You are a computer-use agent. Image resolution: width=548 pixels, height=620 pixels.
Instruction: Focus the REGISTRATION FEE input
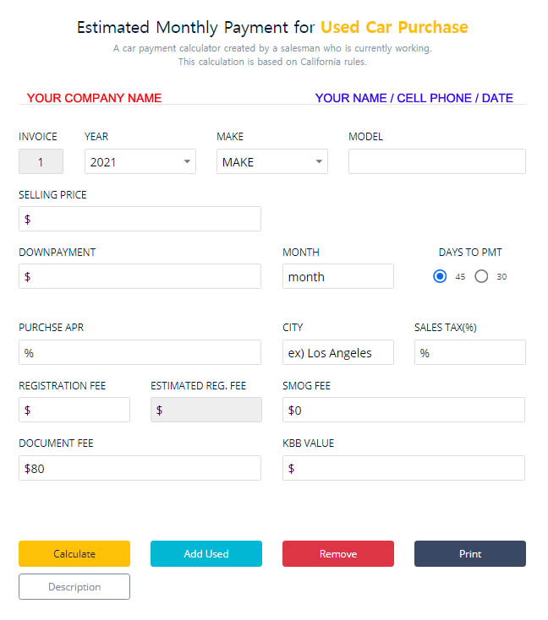pyautogui.click(x=74, y=411)
